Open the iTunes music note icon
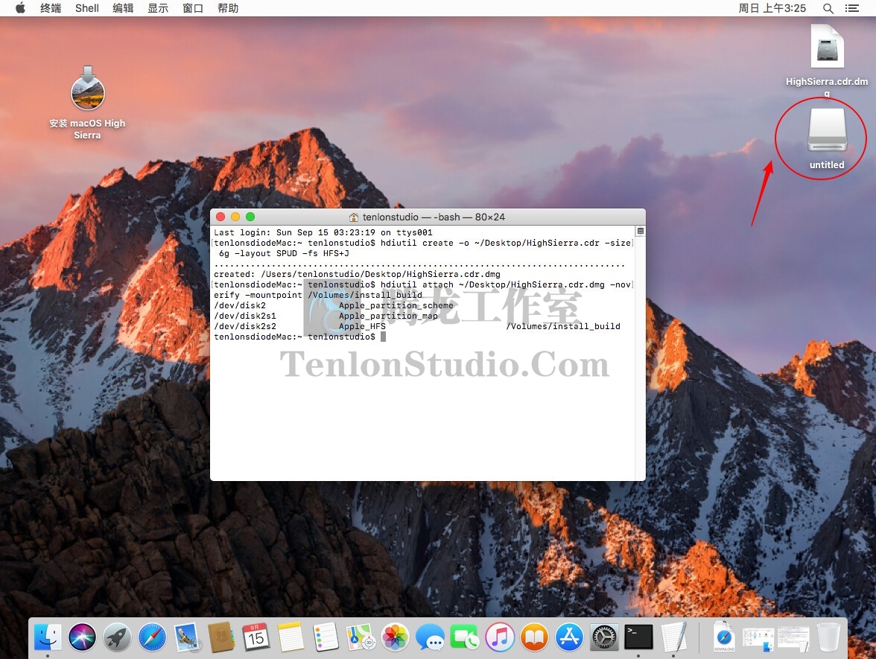This screenshot has height=659, width=876. pyautogui.click(x=499, y=637)
